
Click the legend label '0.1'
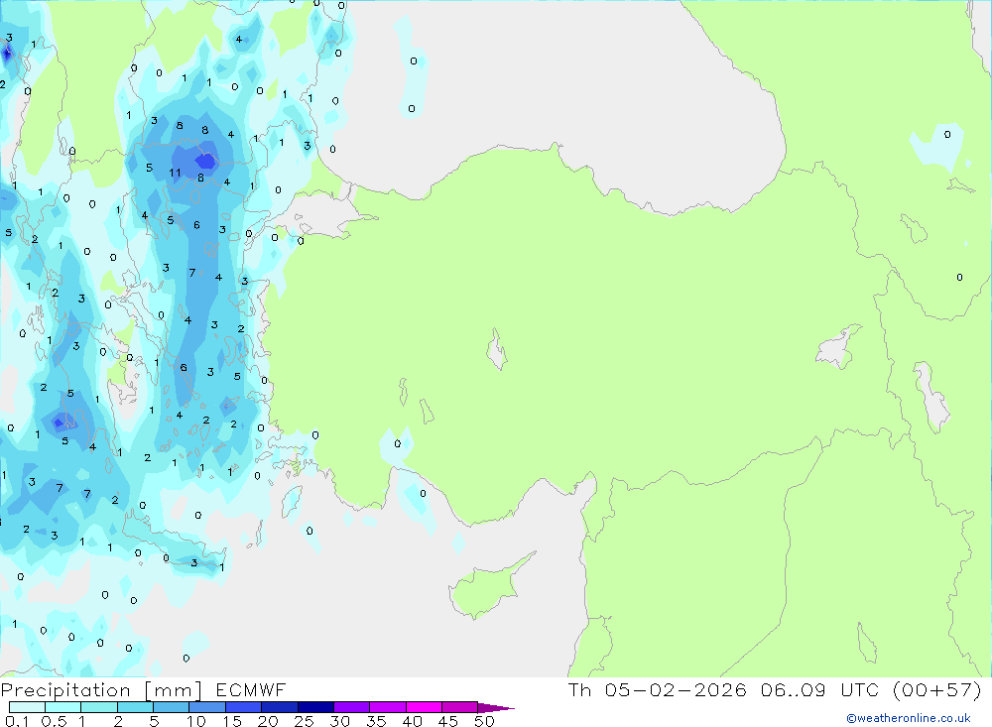pos(17,721)
